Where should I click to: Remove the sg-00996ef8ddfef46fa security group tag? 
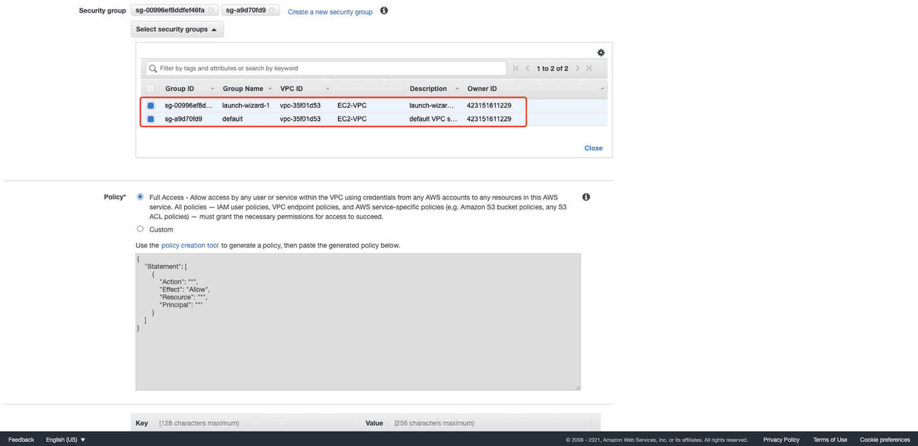click(x=211, y=10)
